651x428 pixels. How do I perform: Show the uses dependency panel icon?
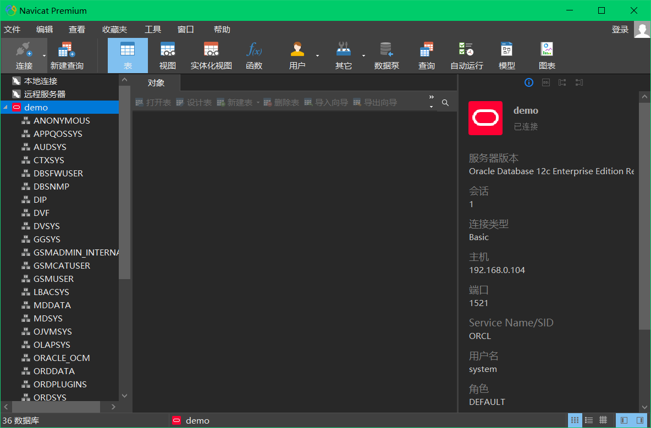pyautogui.click(x=562, y=82)
